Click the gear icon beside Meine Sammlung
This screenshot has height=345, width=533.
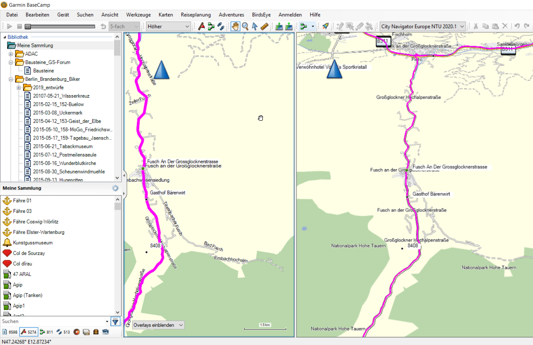[115, 188]
